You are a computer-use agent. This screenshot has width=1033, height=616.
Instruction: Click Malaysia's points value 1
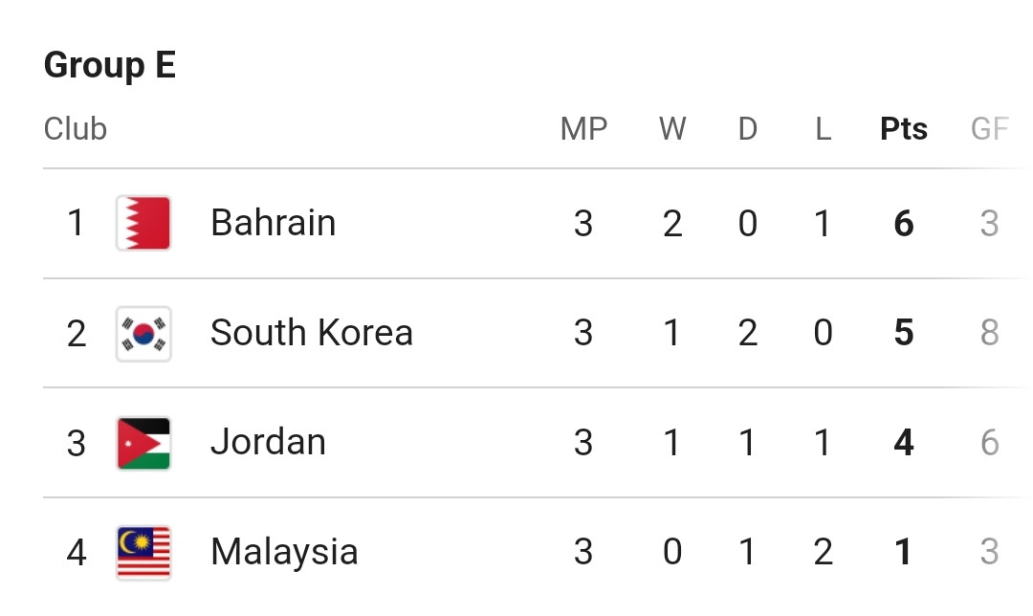(x=904, y=552)
